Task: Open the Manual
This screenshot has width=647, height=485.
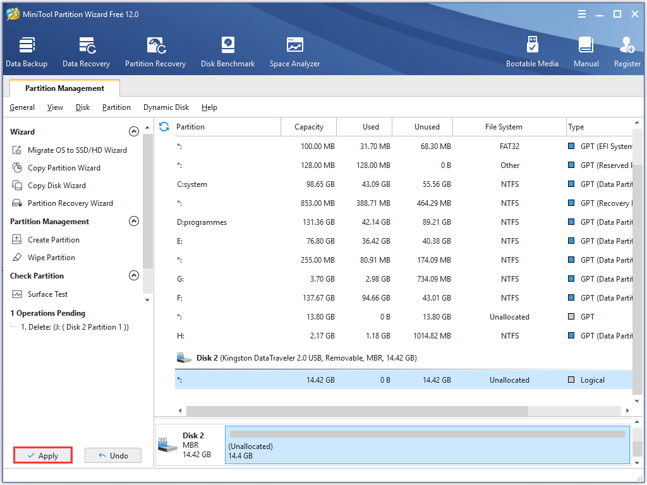Action: coord(586,52)
